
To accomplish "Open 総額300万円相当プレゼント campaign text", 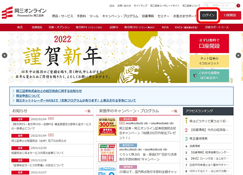I will 148,133.
